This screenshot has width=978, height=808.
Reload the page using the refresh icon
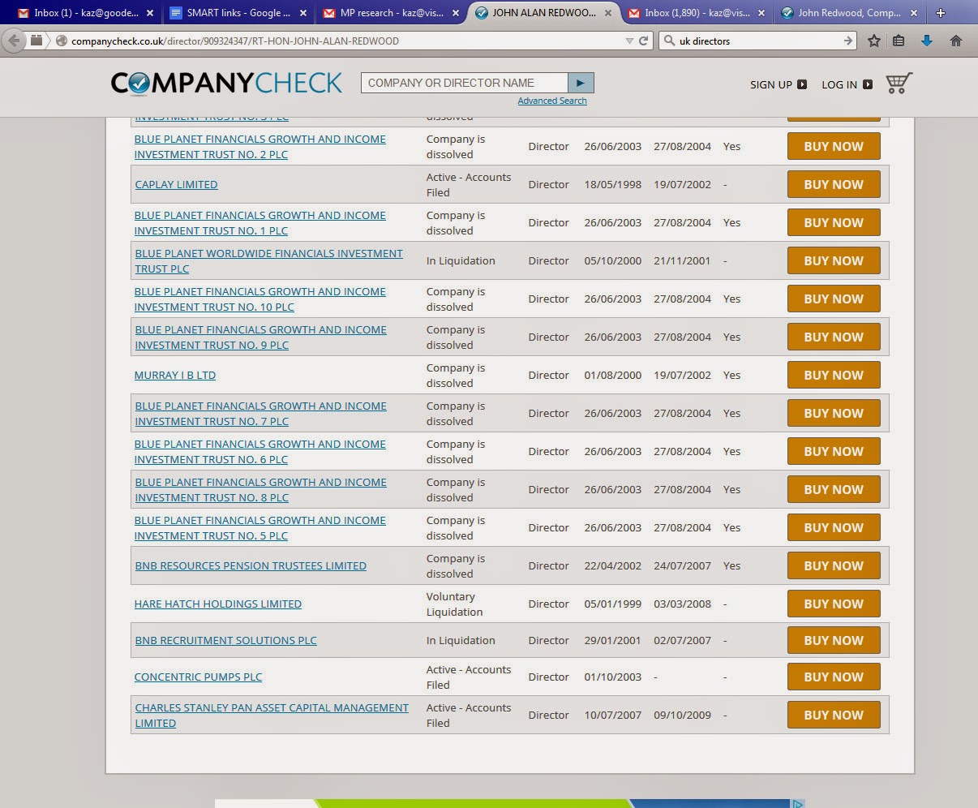click(x=644, y=41)
